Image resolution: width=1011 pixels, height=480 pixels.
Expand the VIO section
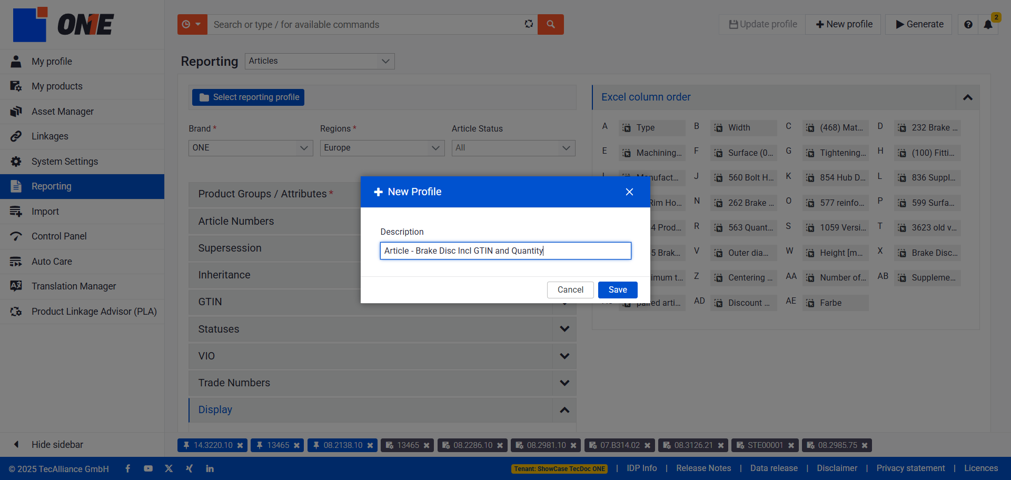click(x=564, y=356)
